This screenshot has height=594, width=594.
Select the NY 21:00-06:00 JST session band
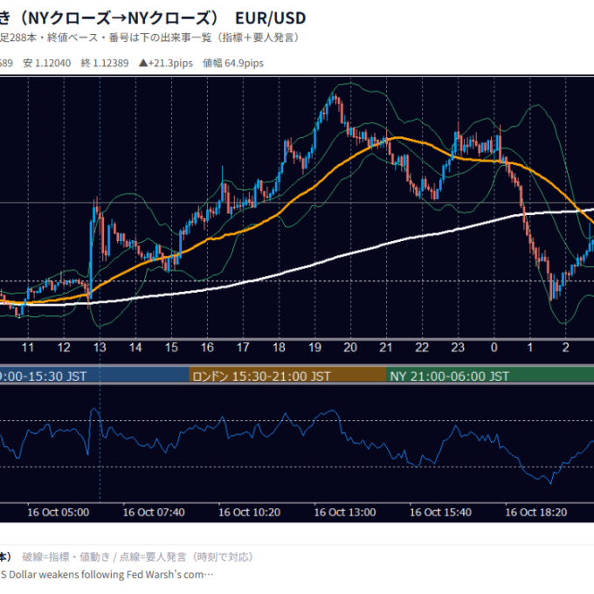click(x=490, y=376)
